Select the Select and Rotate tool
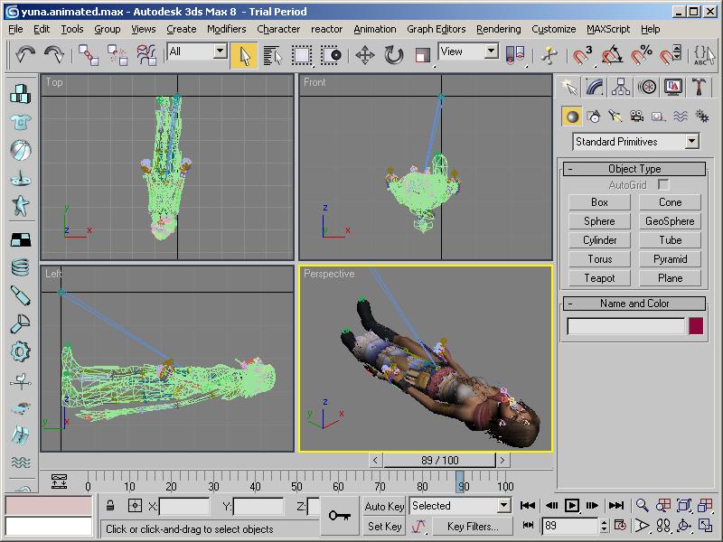Screen dimensions: 723x542 394,55
